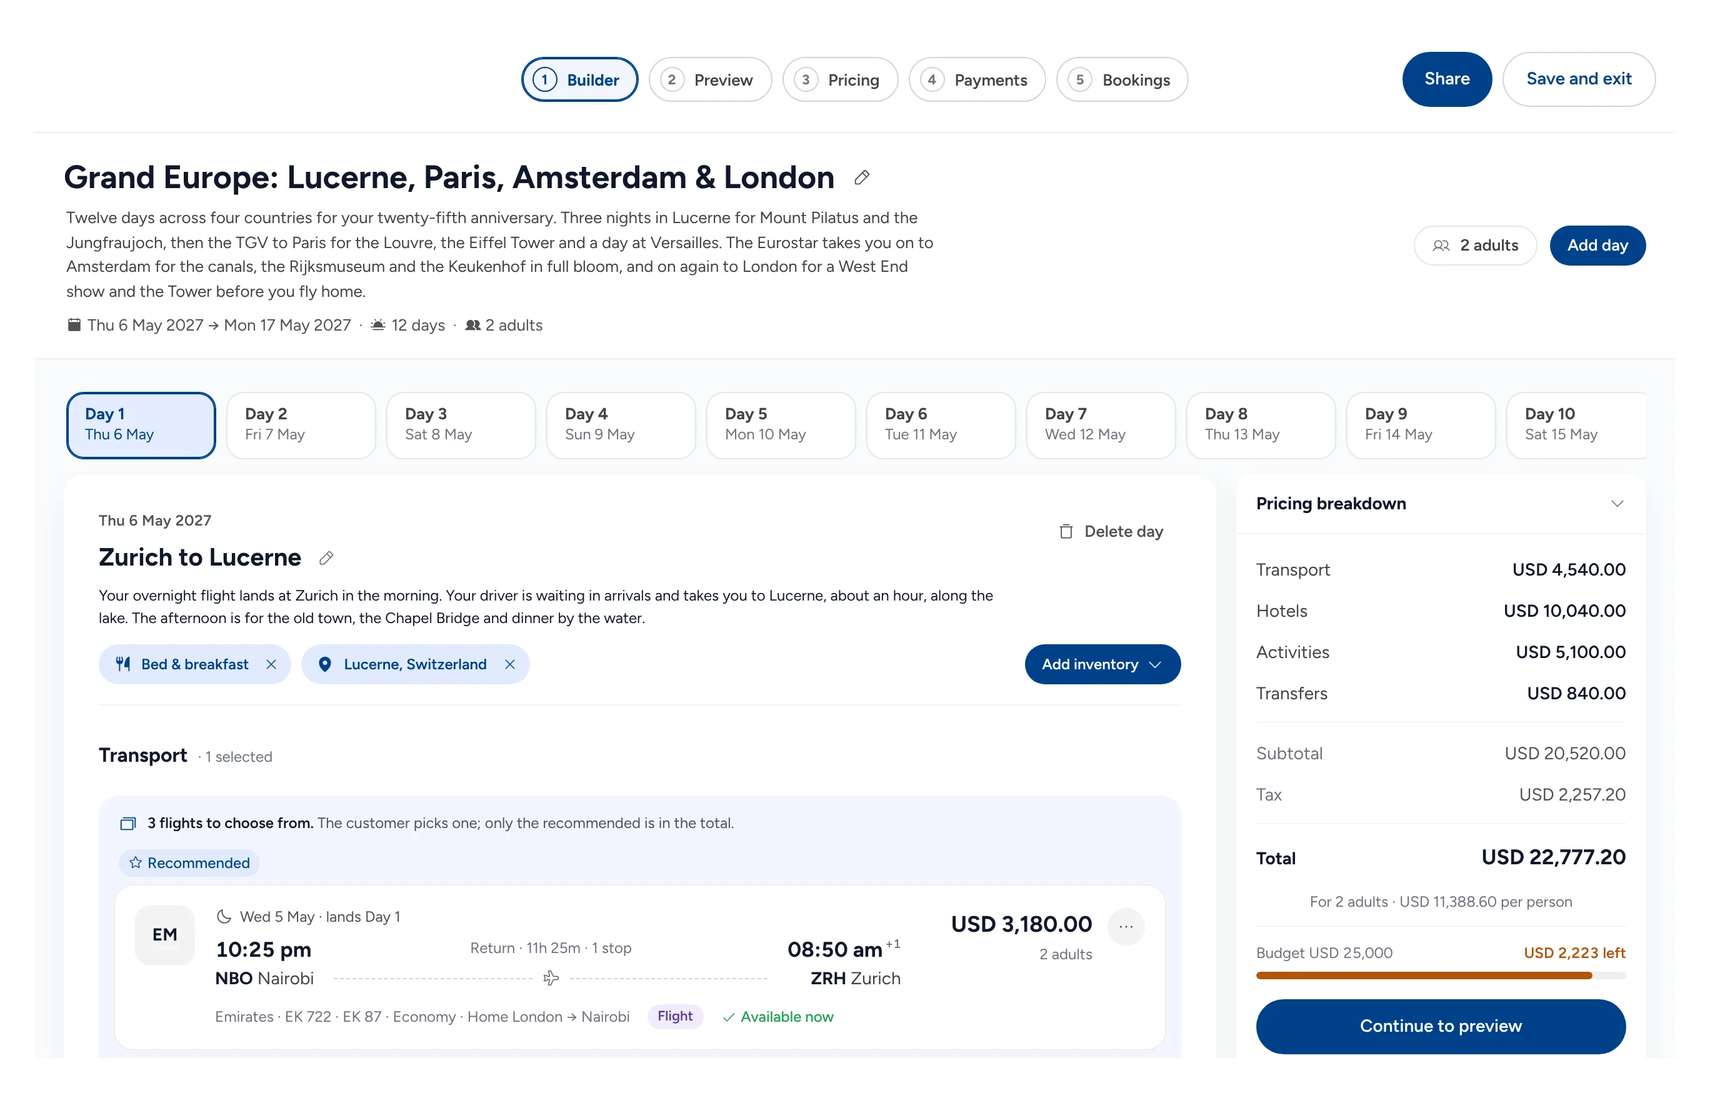
Task: Click the sunrise icon beside 12 days
Action: click(x=379, y=324)
